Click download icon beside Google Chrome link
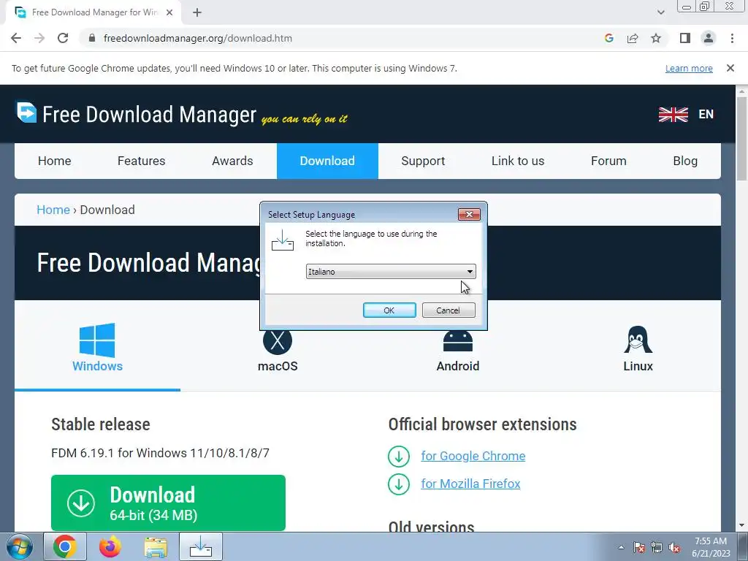Screen dimensions: 748x561 (399, 457)
